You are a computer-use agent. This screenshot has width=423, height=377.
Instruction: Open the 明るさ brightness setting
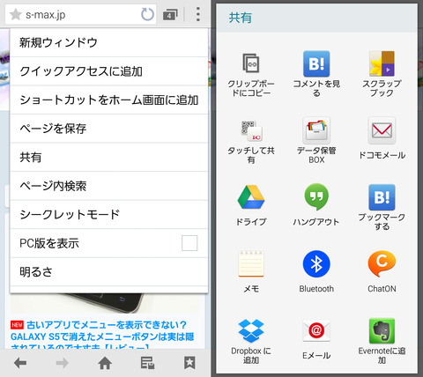pyautogui.click(x=109, y=272)
